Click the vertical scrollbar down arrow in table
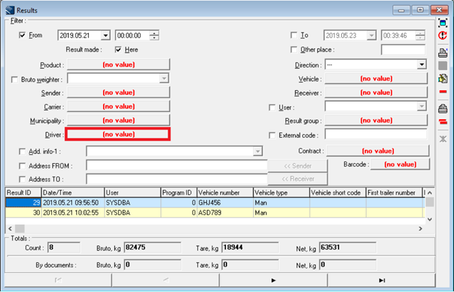Viewport: 454px width, 292px height. 429,220
